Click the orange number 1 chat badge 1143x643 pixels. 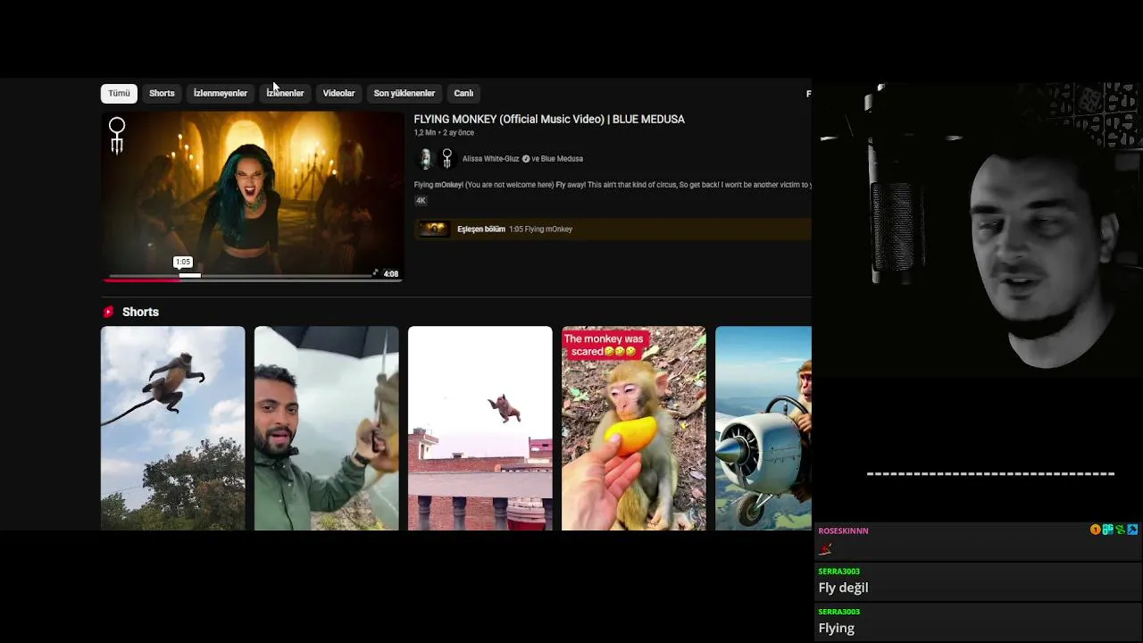pos(1096,530)
